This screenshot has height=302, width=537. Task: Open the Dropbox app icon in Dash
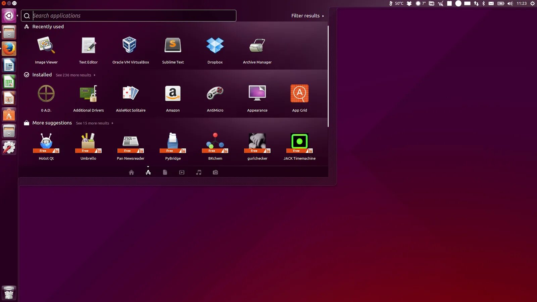click(215, 45)
